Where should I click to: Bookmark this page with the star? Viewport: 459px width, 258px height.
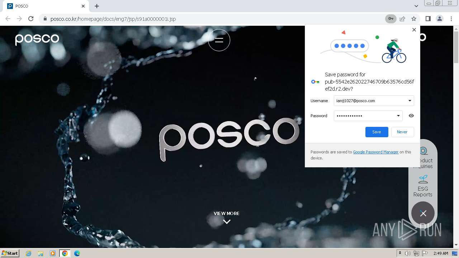414,19
